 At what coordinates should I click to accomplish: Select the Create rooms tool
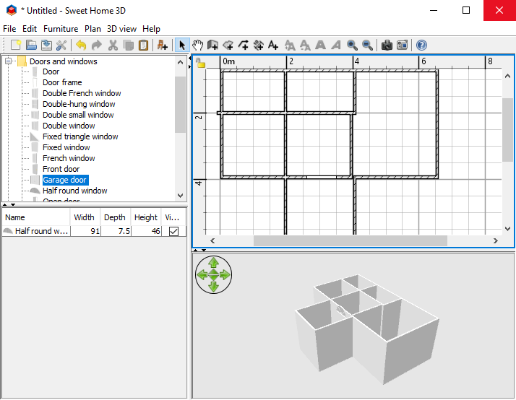[228, 45]
